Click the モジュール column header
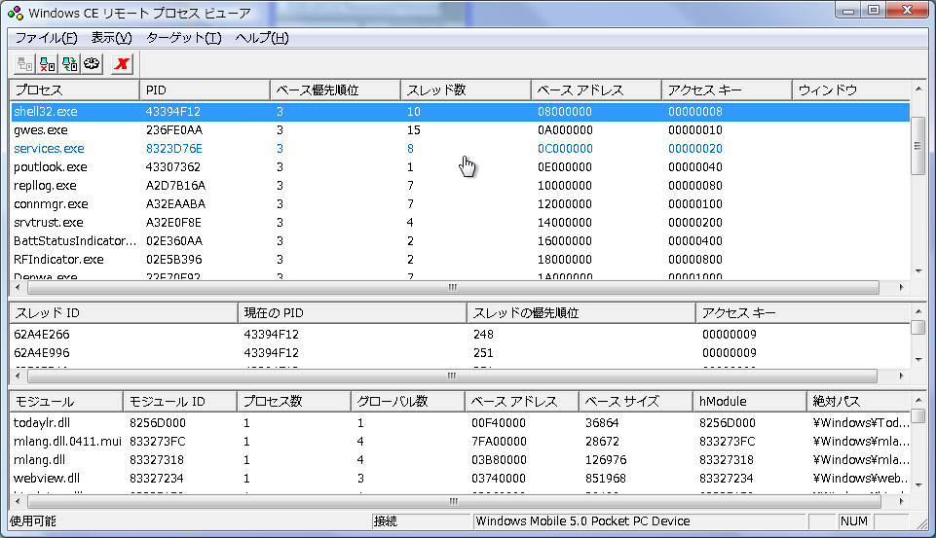936x538 pixels. tap(66, 402)
